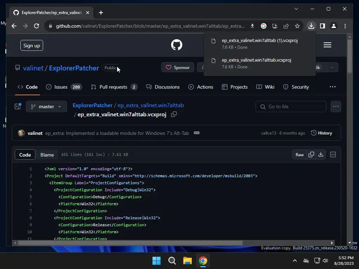Click the GitHub Octocat logo

(177, 45)
